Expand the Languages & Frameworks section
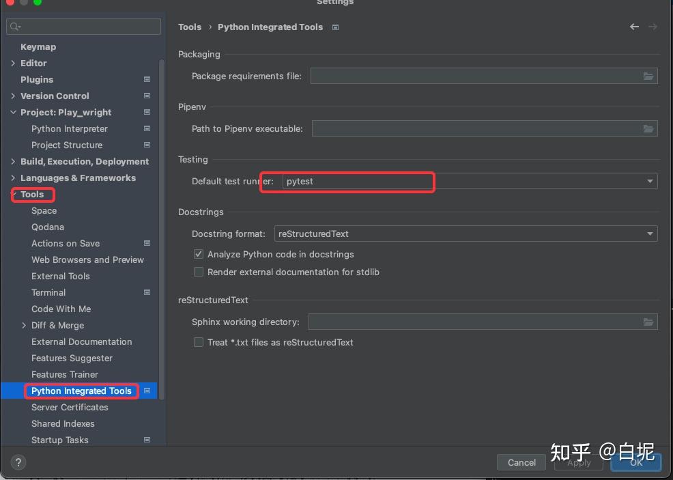 click(13, 178)
